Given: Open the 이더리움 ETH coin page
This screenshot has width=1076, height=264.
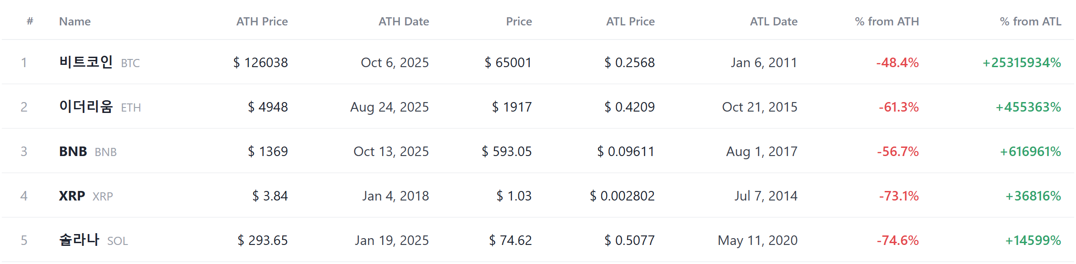Looking at the screenshot, I should click(100, 107).
